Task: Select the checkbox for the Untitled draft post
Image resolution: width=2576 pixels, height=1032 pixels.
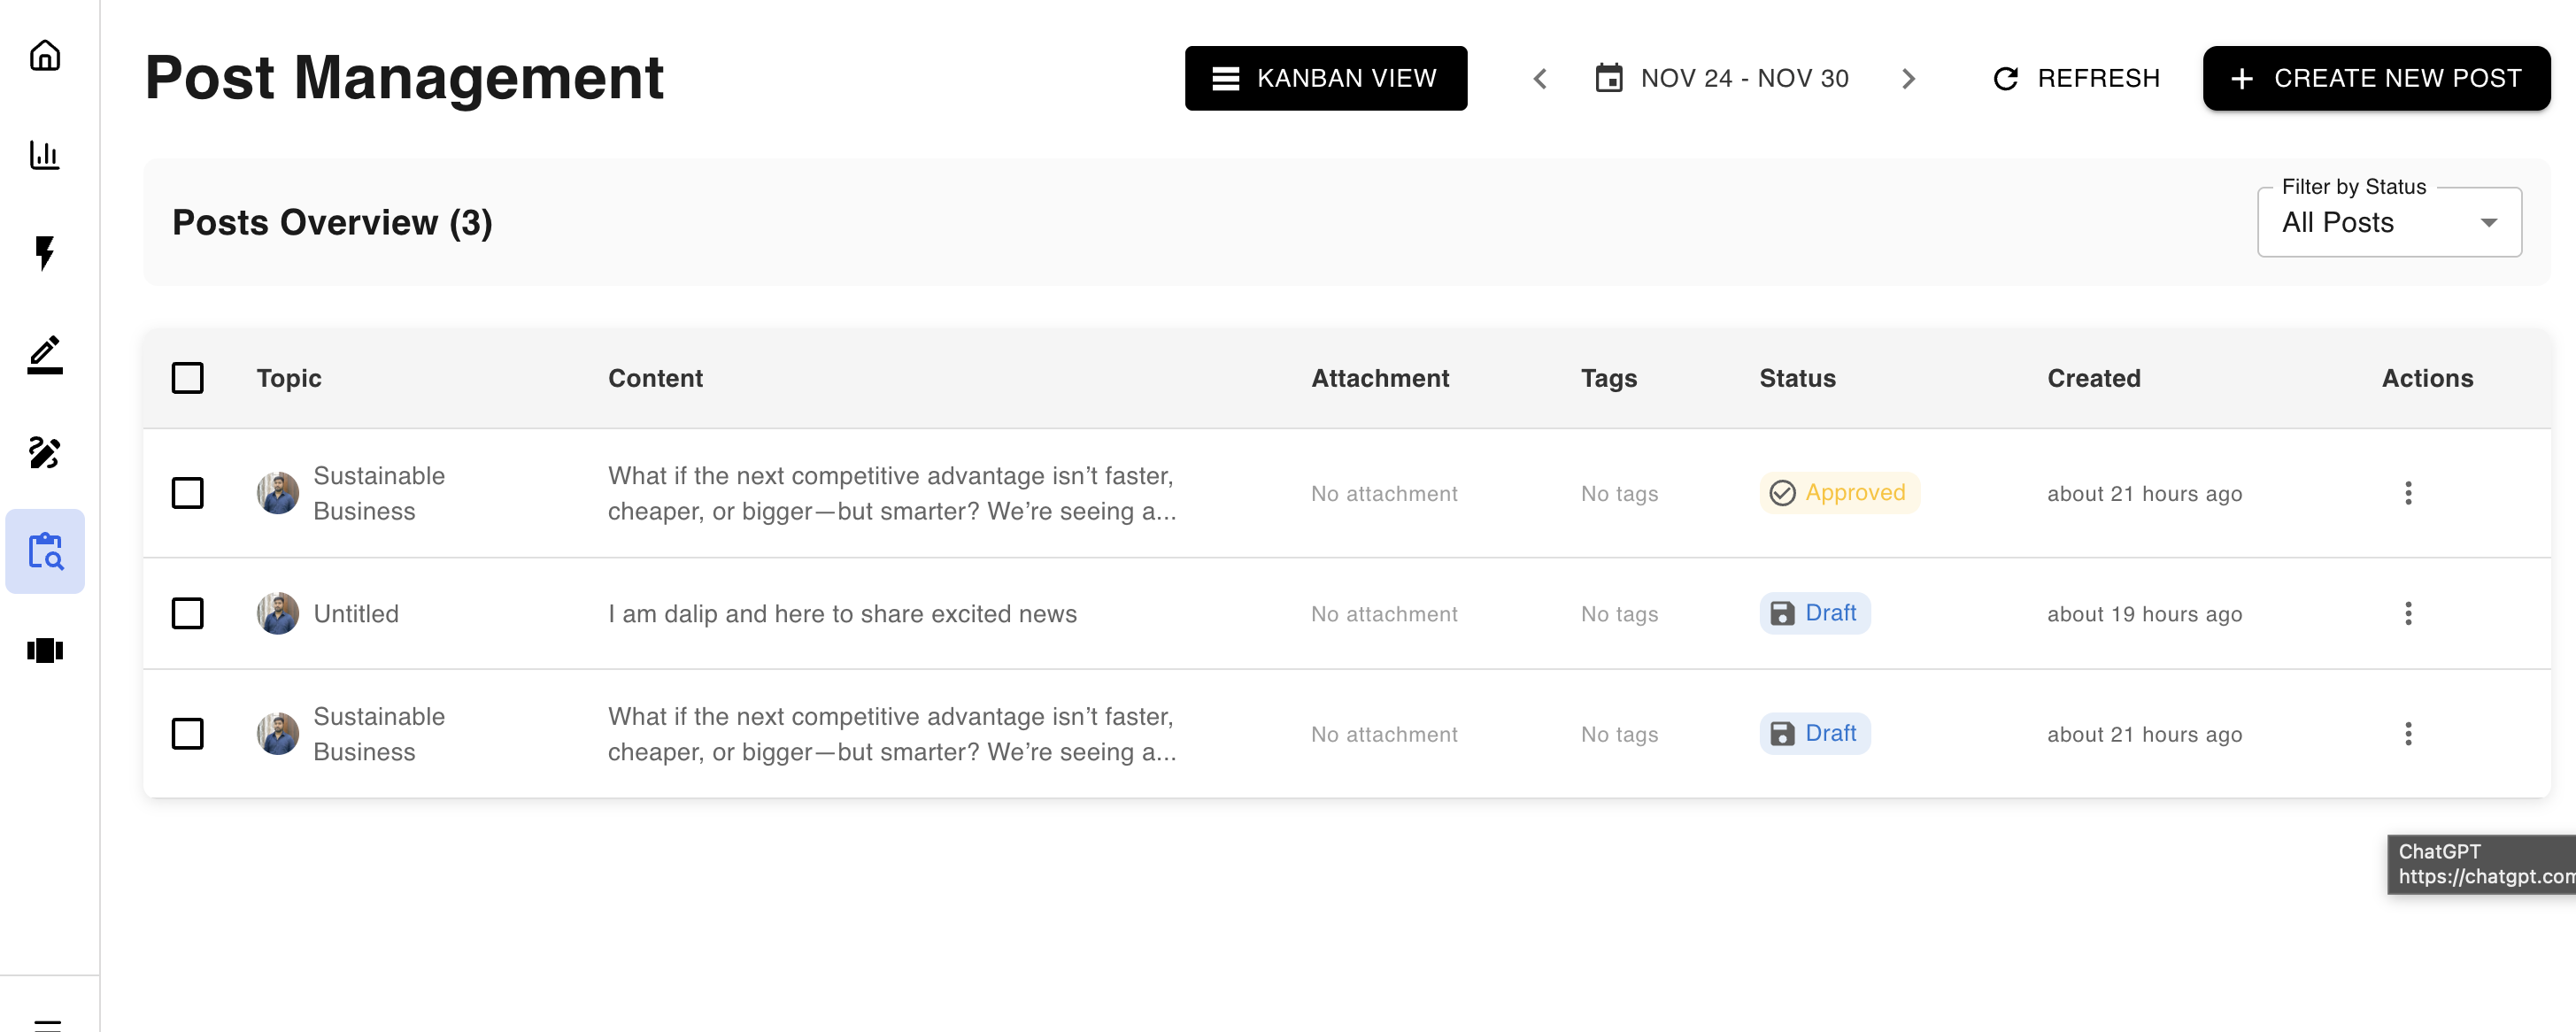Action: [188, 613]
